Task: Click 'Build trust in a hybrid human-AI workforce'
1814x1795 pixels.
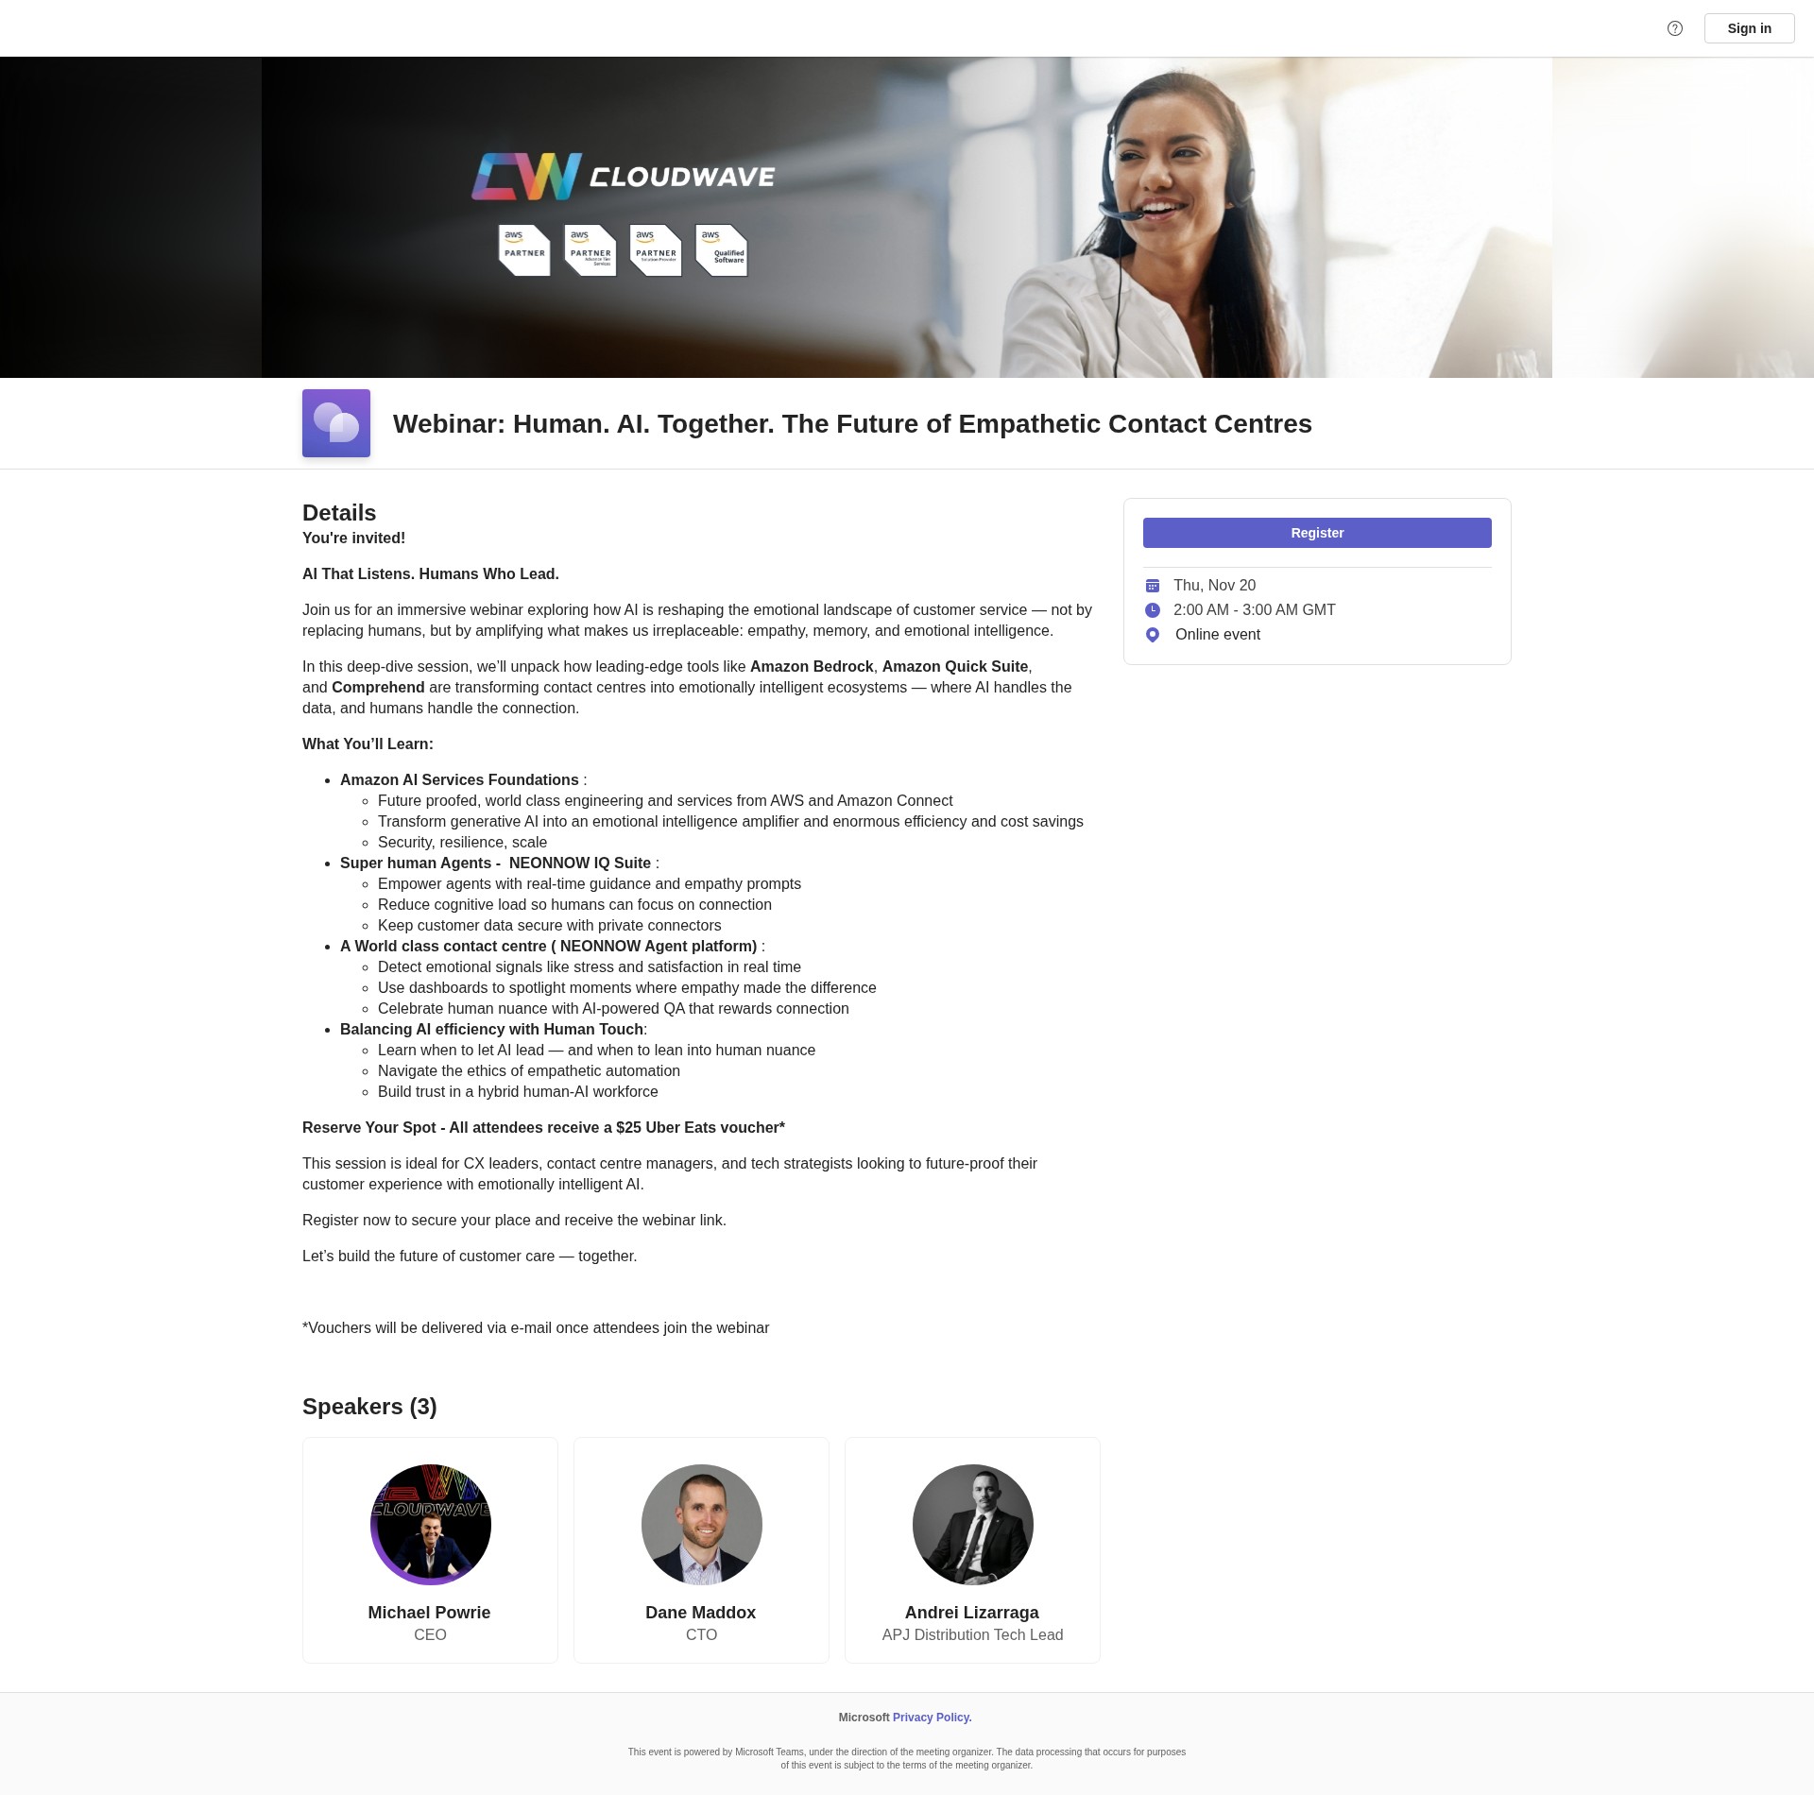Action: click(x=518, y=1092)
